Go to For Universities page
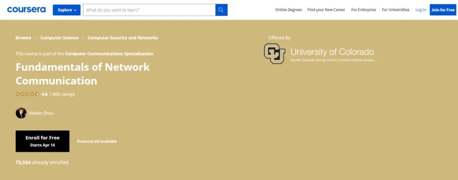Screen dimensions: 458x180 396,9
